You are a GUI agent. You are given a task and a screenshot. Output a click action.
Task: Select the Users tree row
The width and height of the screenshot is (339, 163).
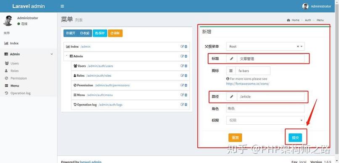point(130,66)
